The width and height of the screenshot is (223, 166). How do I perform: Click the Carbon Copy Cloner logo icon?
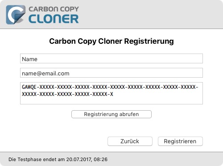16,15
